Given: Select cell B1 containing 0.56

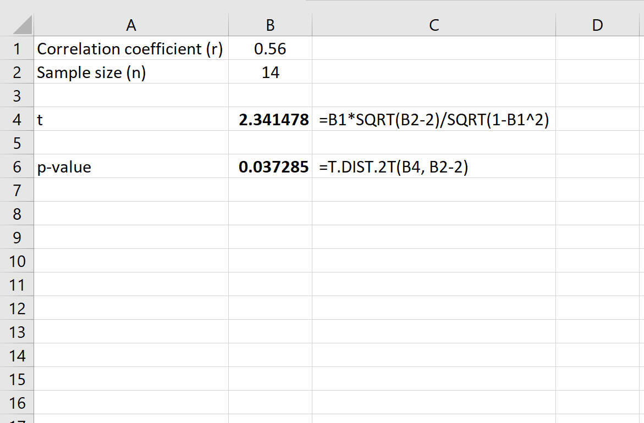Looking at the screenshot, I should pos(270,48).
